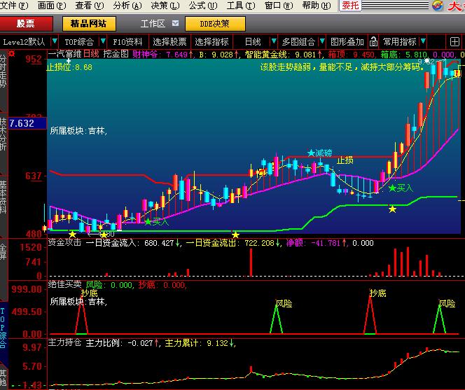Click the 止损位:8.68 text
The height and width of the screenshot is (390, 465).
pyautogui.click(x=70, y=67)
